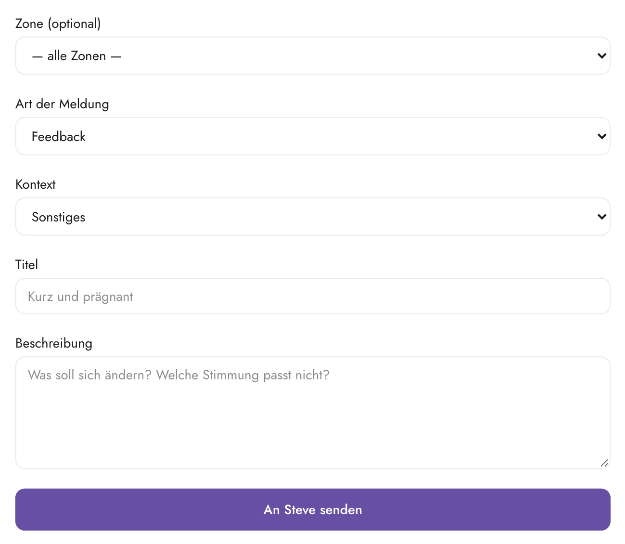Open the Art der Meldung dropdown
The image size is (625, 544).
click(x=313, y=136)
